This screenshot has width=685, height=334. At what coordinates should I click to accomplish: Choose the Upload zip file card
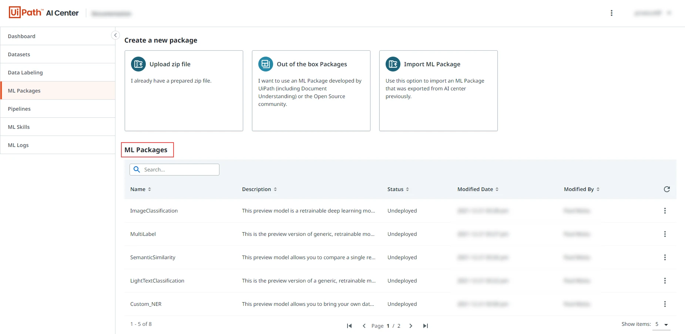click(x=184, y=91)
